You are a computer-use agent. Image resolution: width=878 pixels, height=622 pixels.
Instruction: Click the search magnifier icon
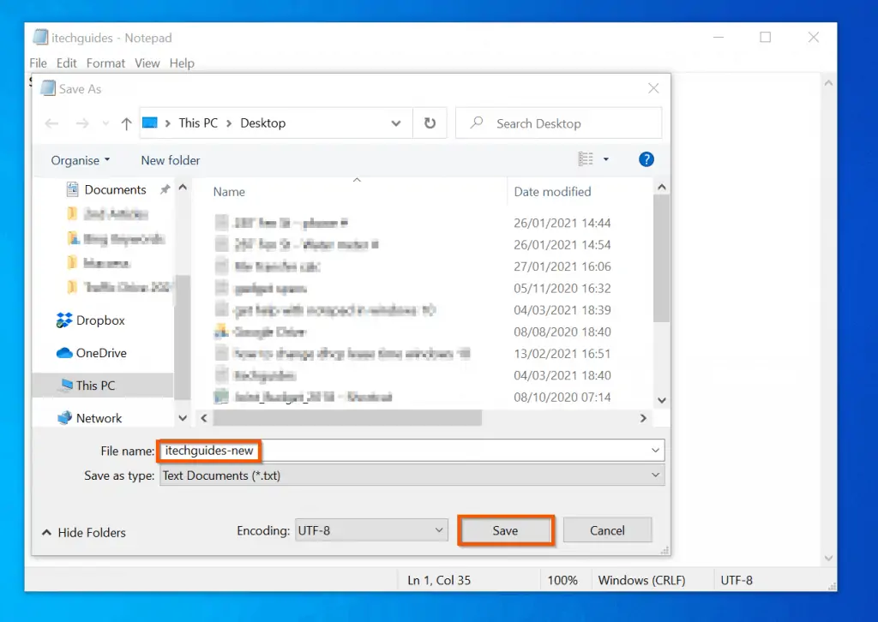tap(477, 123)
